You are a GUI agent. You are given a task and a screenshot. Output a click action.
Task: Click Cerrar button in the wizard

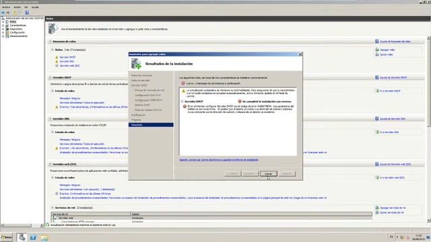click(x=268, y=173)
